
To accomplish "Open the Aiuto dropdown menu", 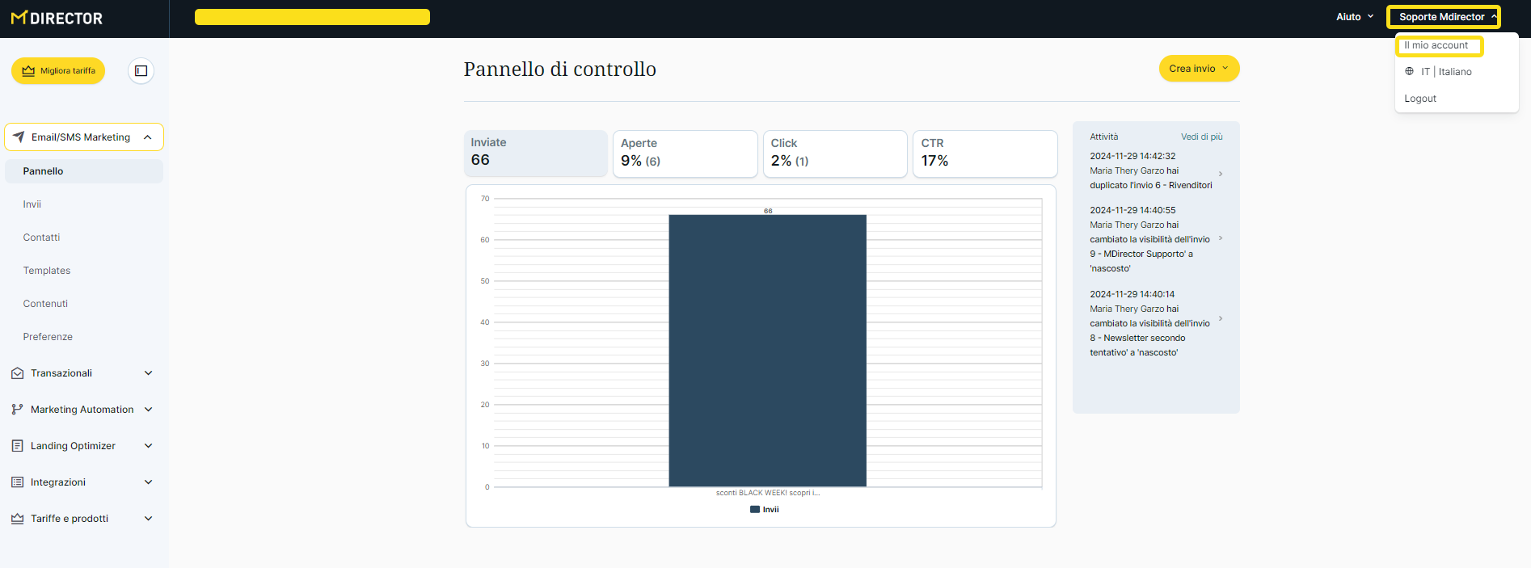I will coord(1354,17).
